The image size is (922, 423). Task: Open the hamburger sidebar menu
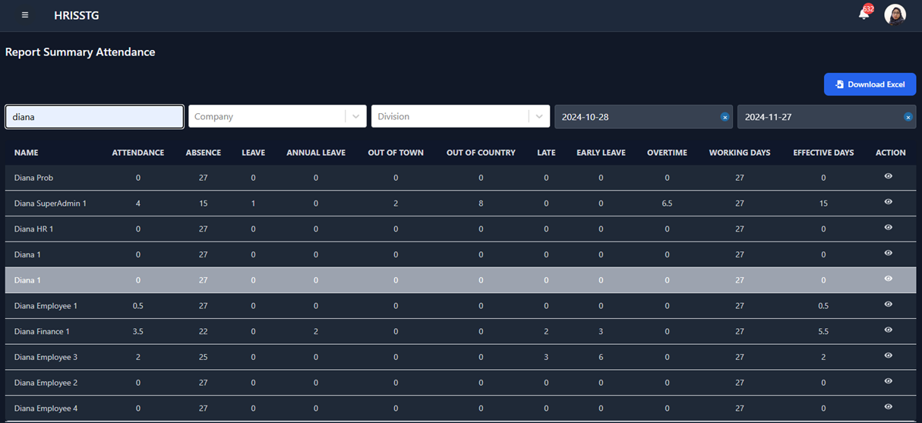[x=25, y=15]
